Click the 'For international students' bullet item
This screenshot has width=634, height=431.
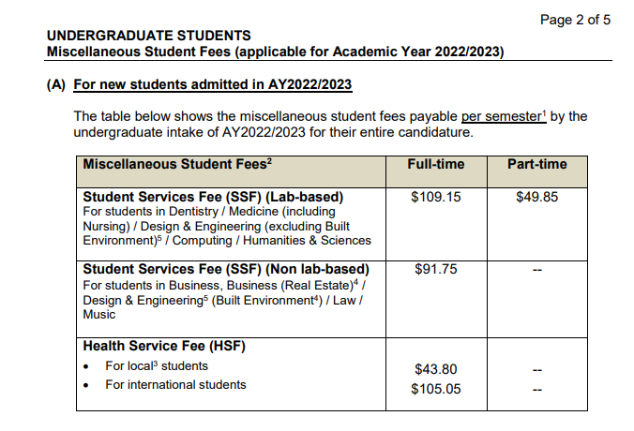click(x=175, y=384)
